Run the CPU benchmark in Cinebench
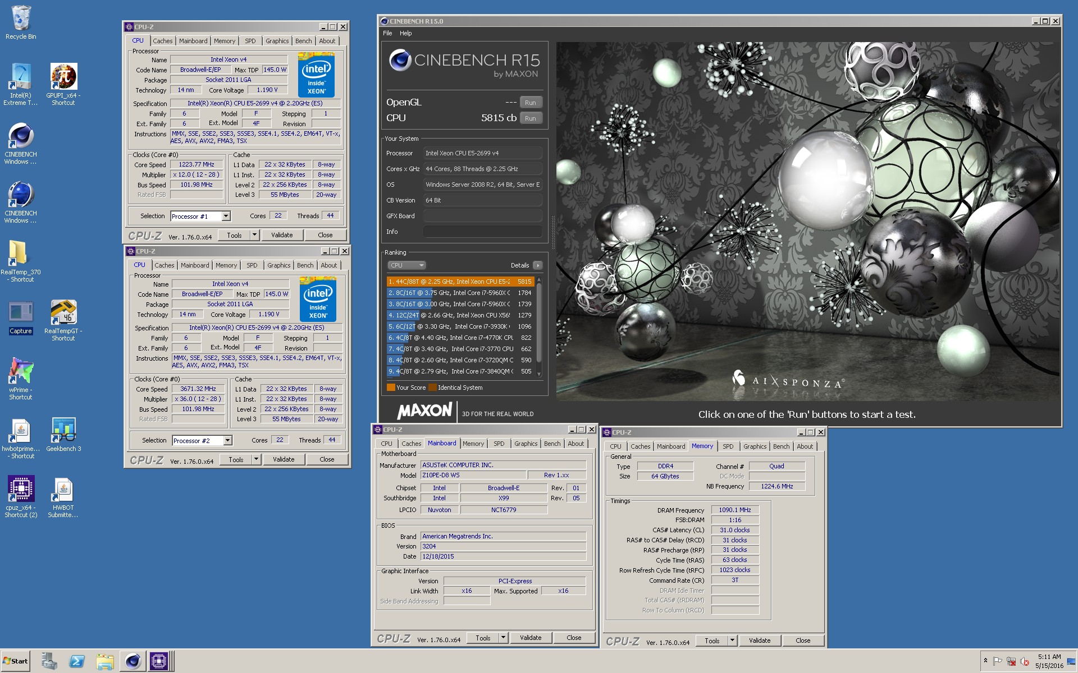The height and width of the screenshot is (673, 1078). [x=530, y=118]
